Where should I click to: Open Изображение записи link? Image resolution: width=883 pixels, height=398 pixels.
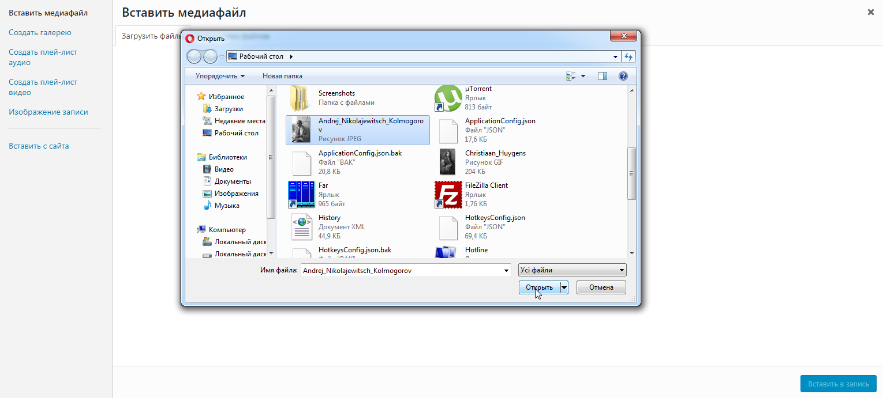(48, 112)
